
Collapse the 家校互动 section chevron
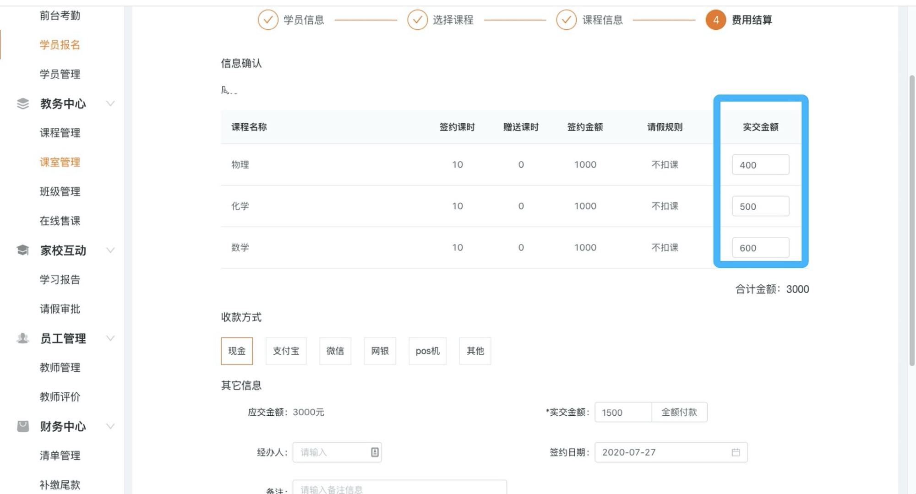pos(110,250)
